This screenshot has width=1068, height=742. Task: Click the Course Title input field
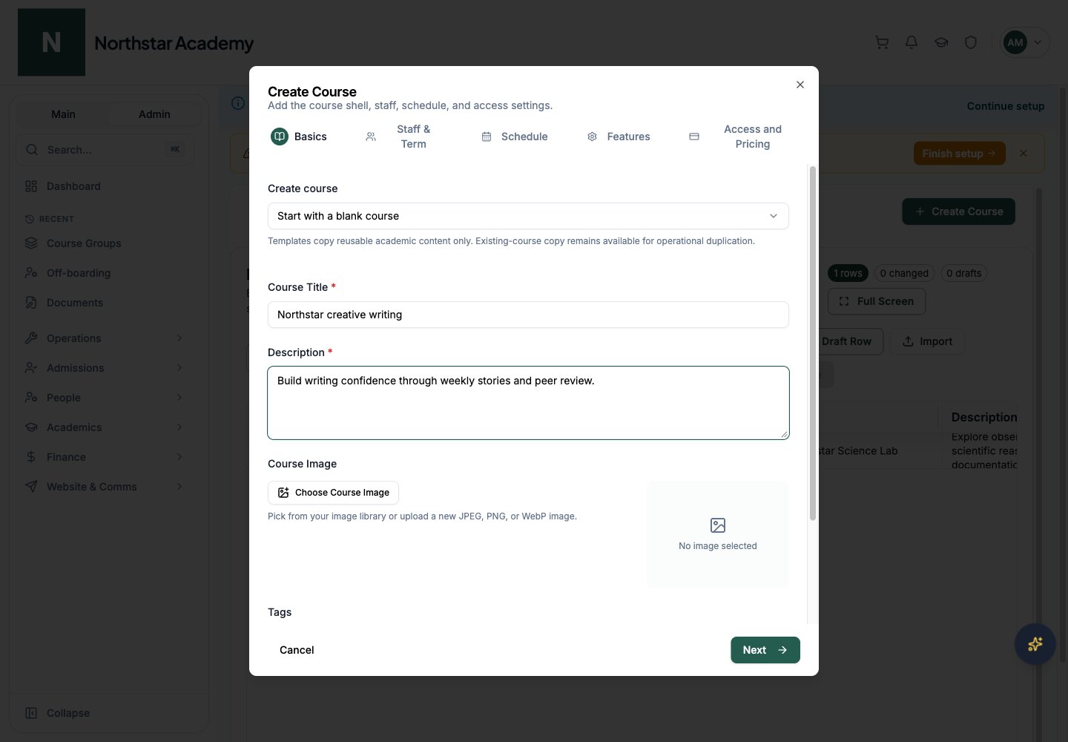coord(528,315)
